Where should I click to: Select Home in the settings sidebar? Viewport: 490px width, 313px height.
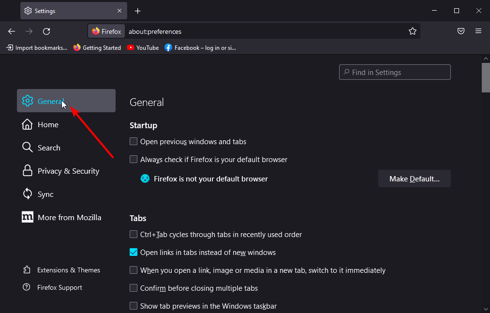[47, 124]
